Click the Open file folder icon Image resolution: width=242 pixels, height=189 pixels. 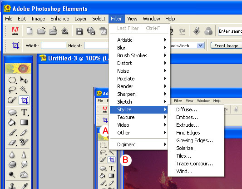[x=41, y=30]
